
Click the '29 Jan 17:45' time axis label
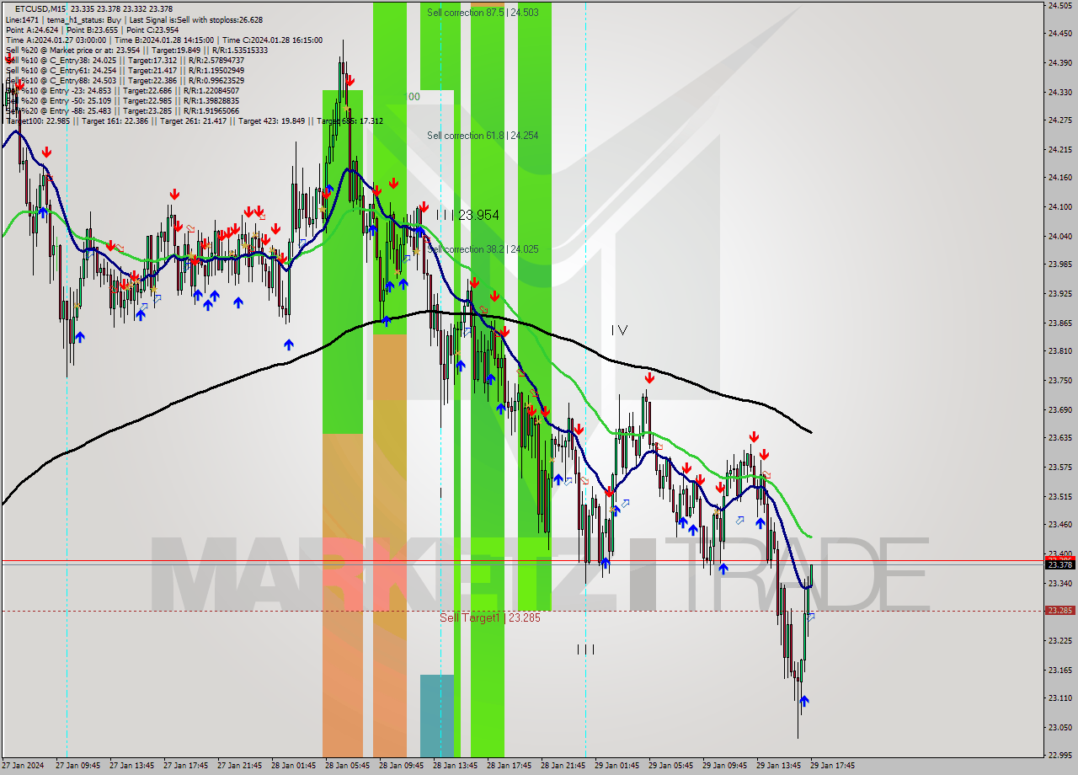coord(833,766)
